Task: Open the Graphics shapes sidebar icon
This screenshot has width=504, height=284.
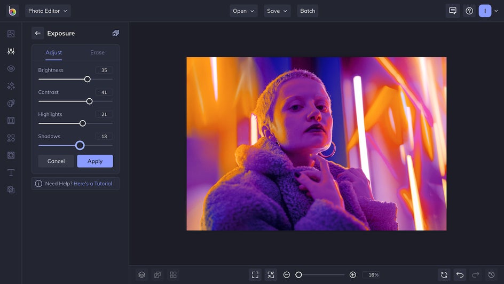Action: 11,138
